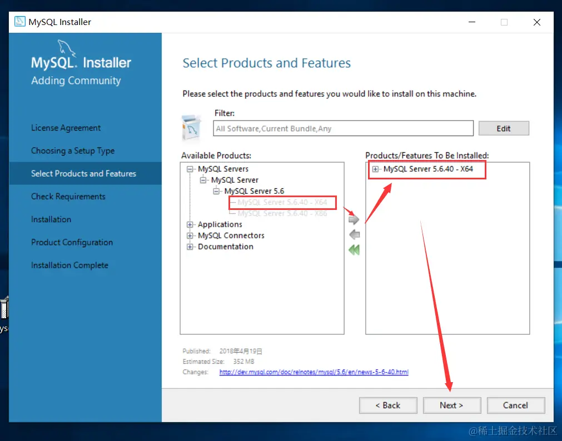The image size is (562, 441).
Task: Click the Next button
Action: [x=452, y=405]
